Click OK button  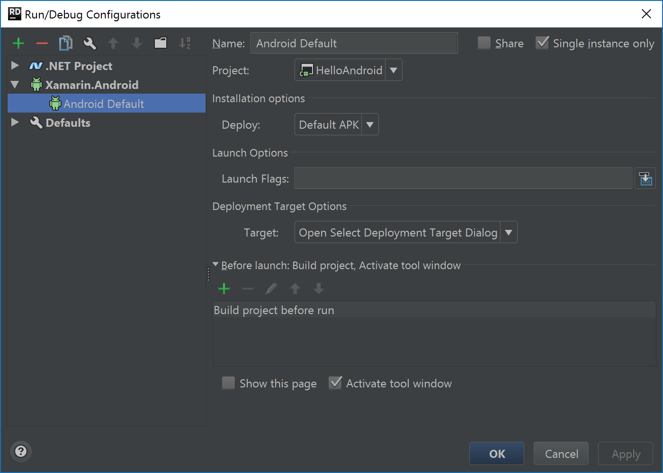(x=497, y=454)
